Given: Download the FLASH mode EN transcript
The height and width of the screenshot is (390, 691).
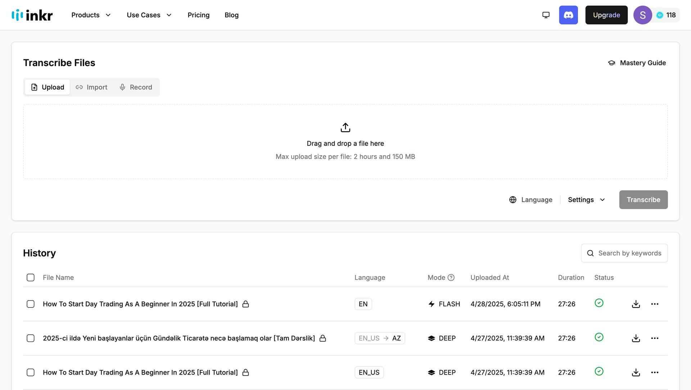Looking at the screenshot, I should [636, 304].
